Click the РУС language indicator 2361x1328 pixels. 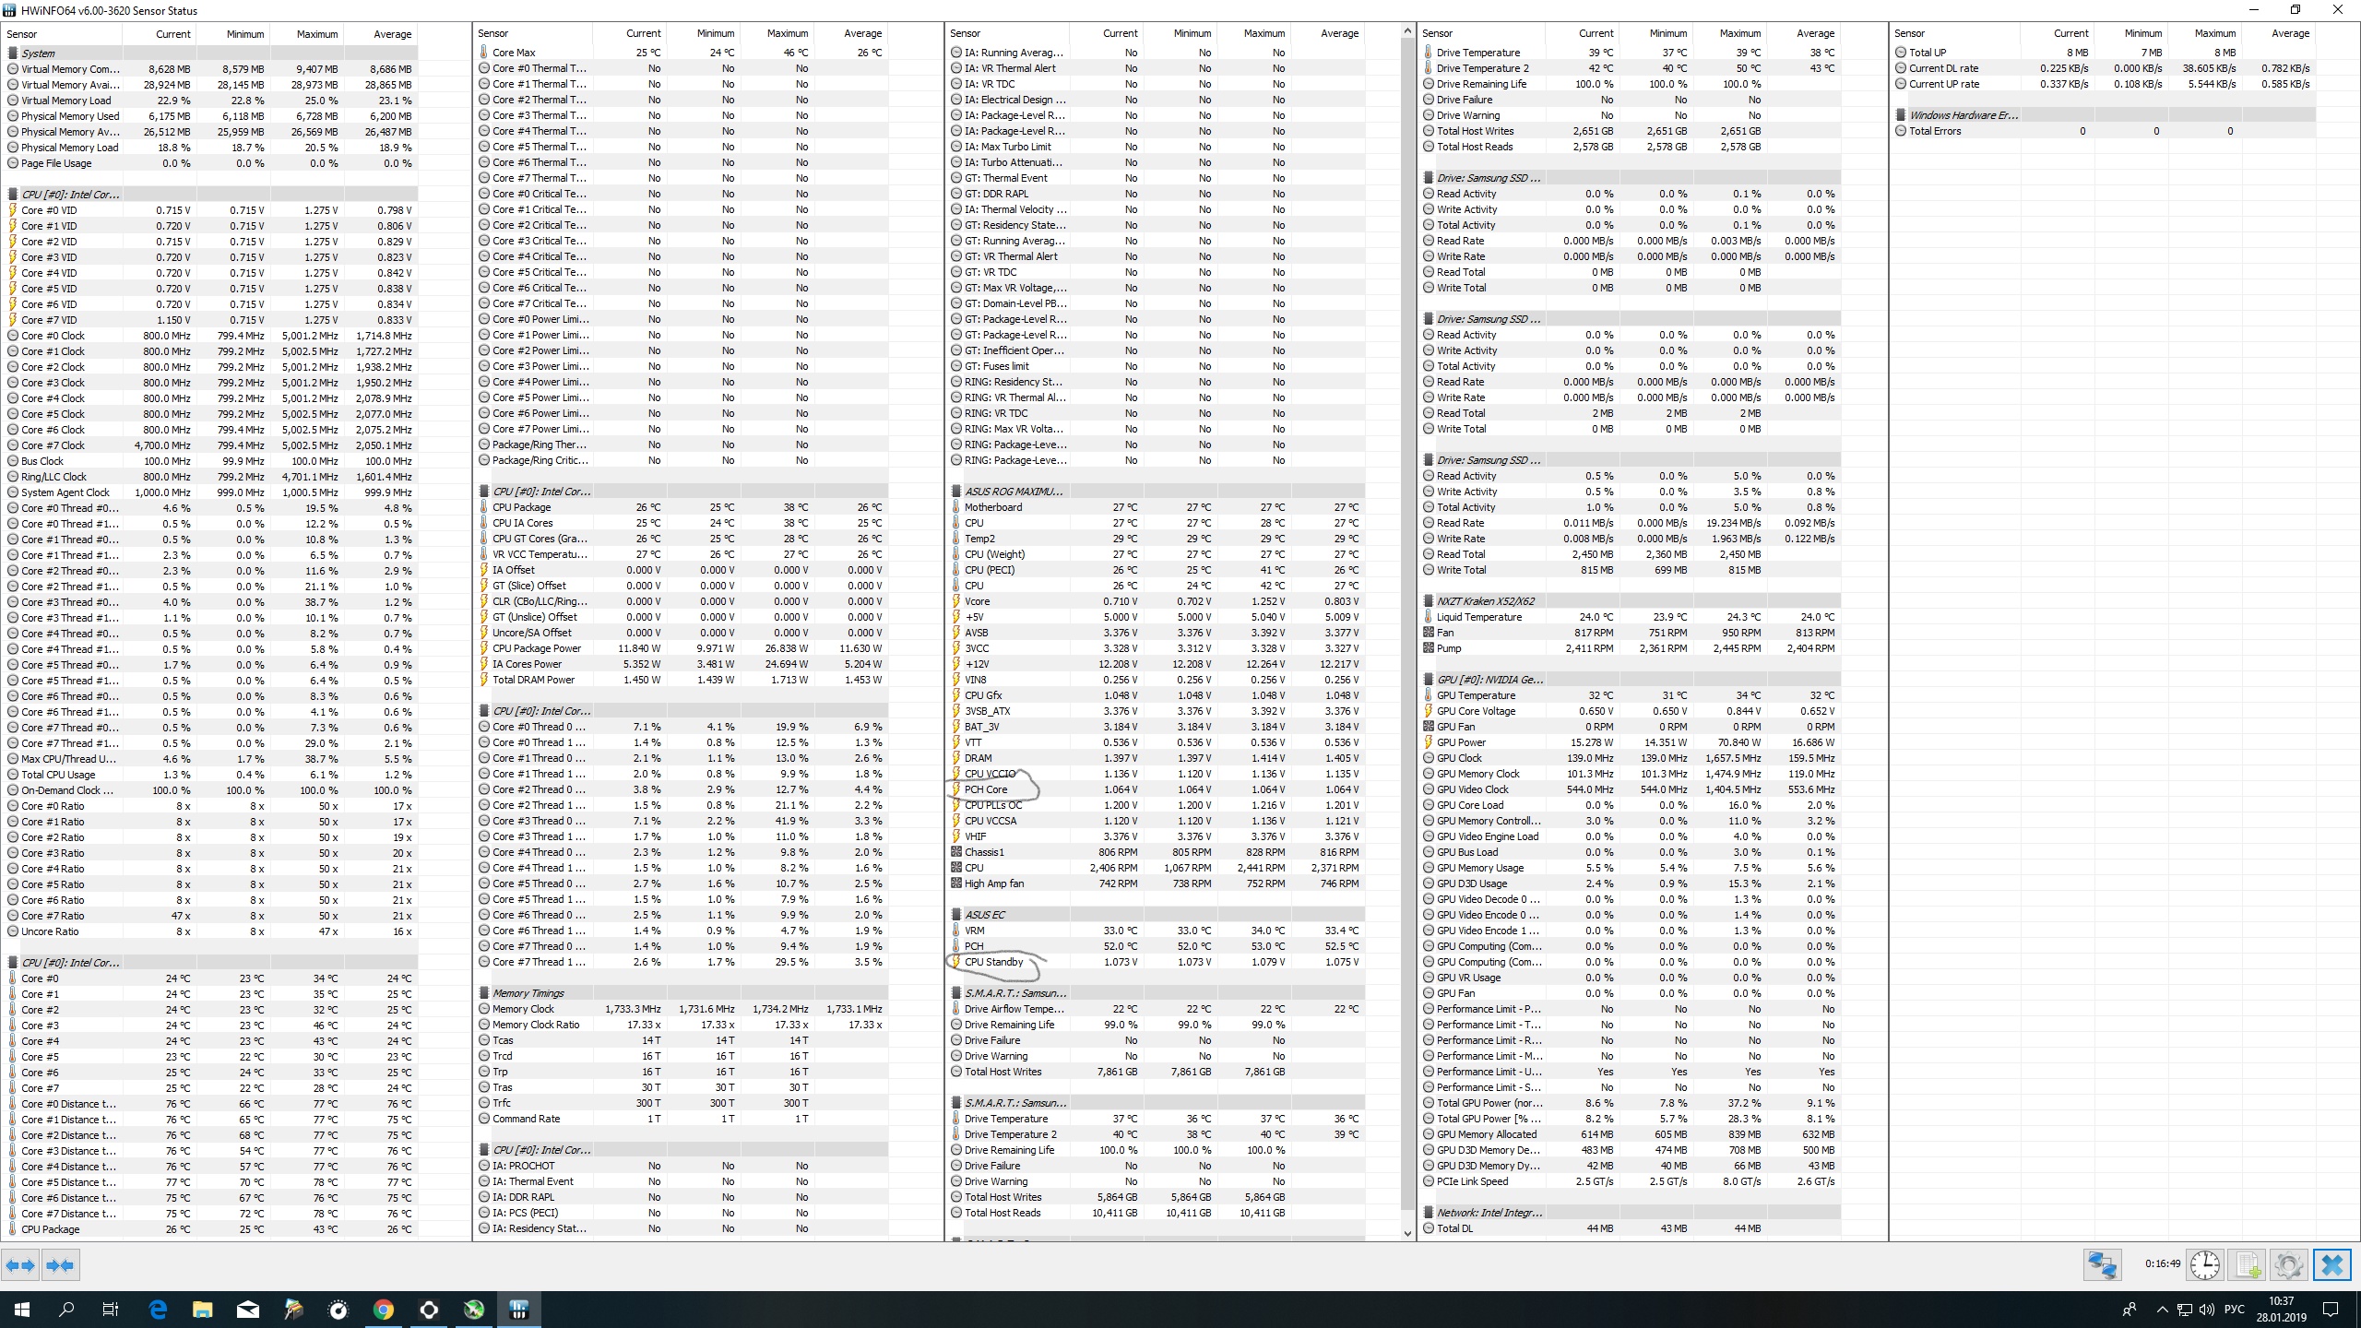tap(2234, 1310)
